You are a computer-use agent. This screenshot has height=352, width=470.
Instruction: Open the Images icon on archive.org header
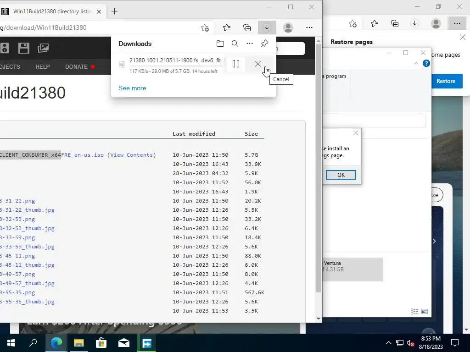(x=43, y=48)
